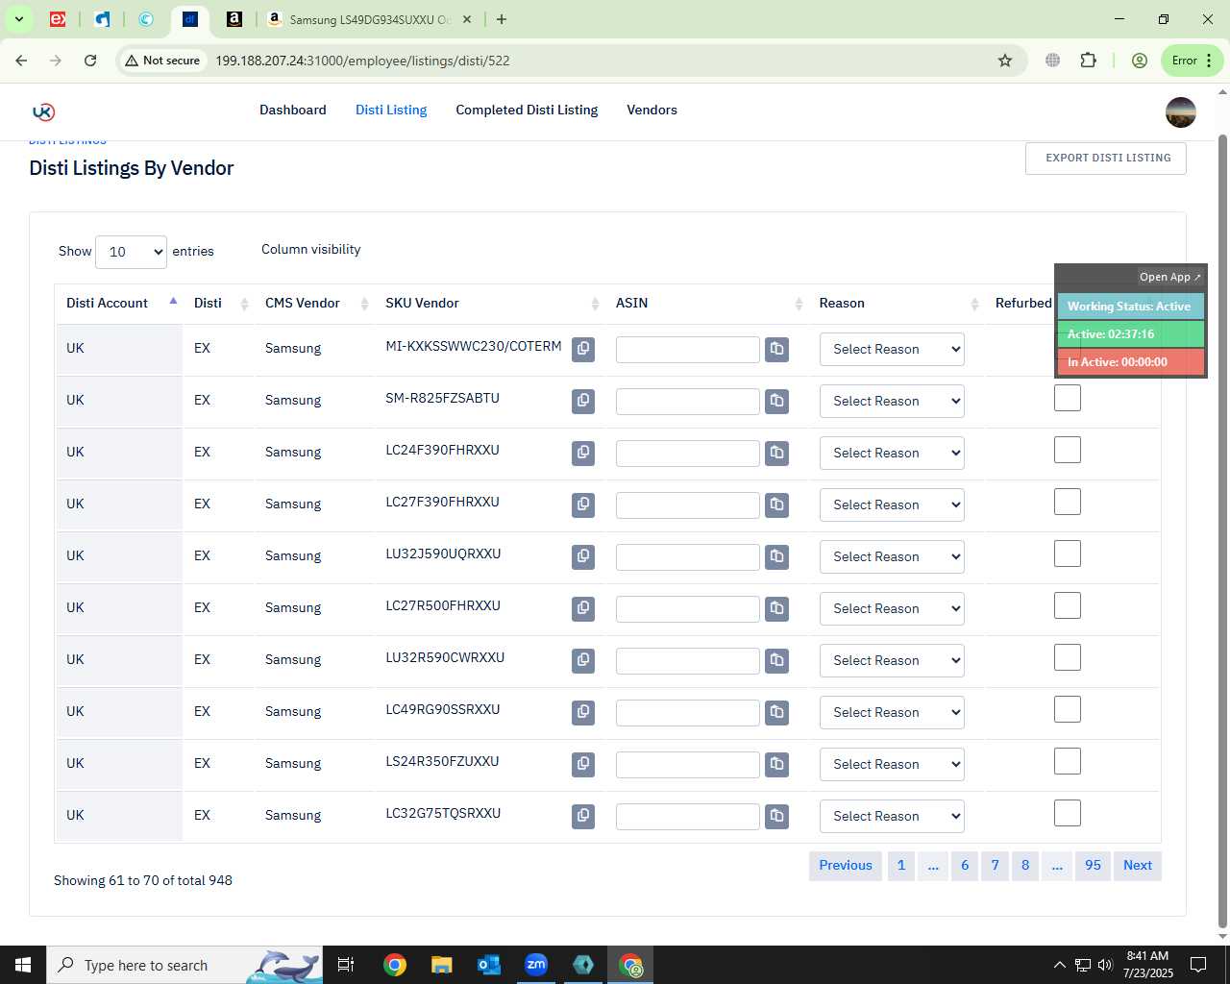Image resolution: width=1230 pixels, height=984 pixels.
Task: Open the browser extensions puzzle icon
Action: pyautogui.click(x=1088, y=61)
